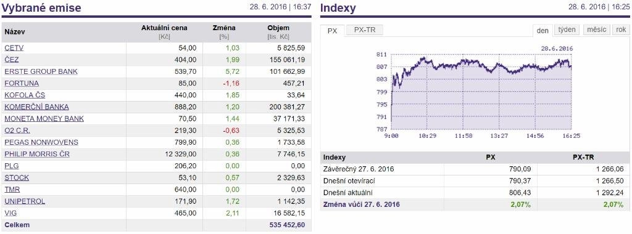Select the PX index tab
The width and height of the screenshot is (632, 234).
click(333, 31)
